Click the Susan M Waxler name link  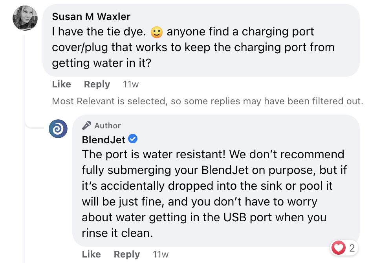(x=91, y=17)
